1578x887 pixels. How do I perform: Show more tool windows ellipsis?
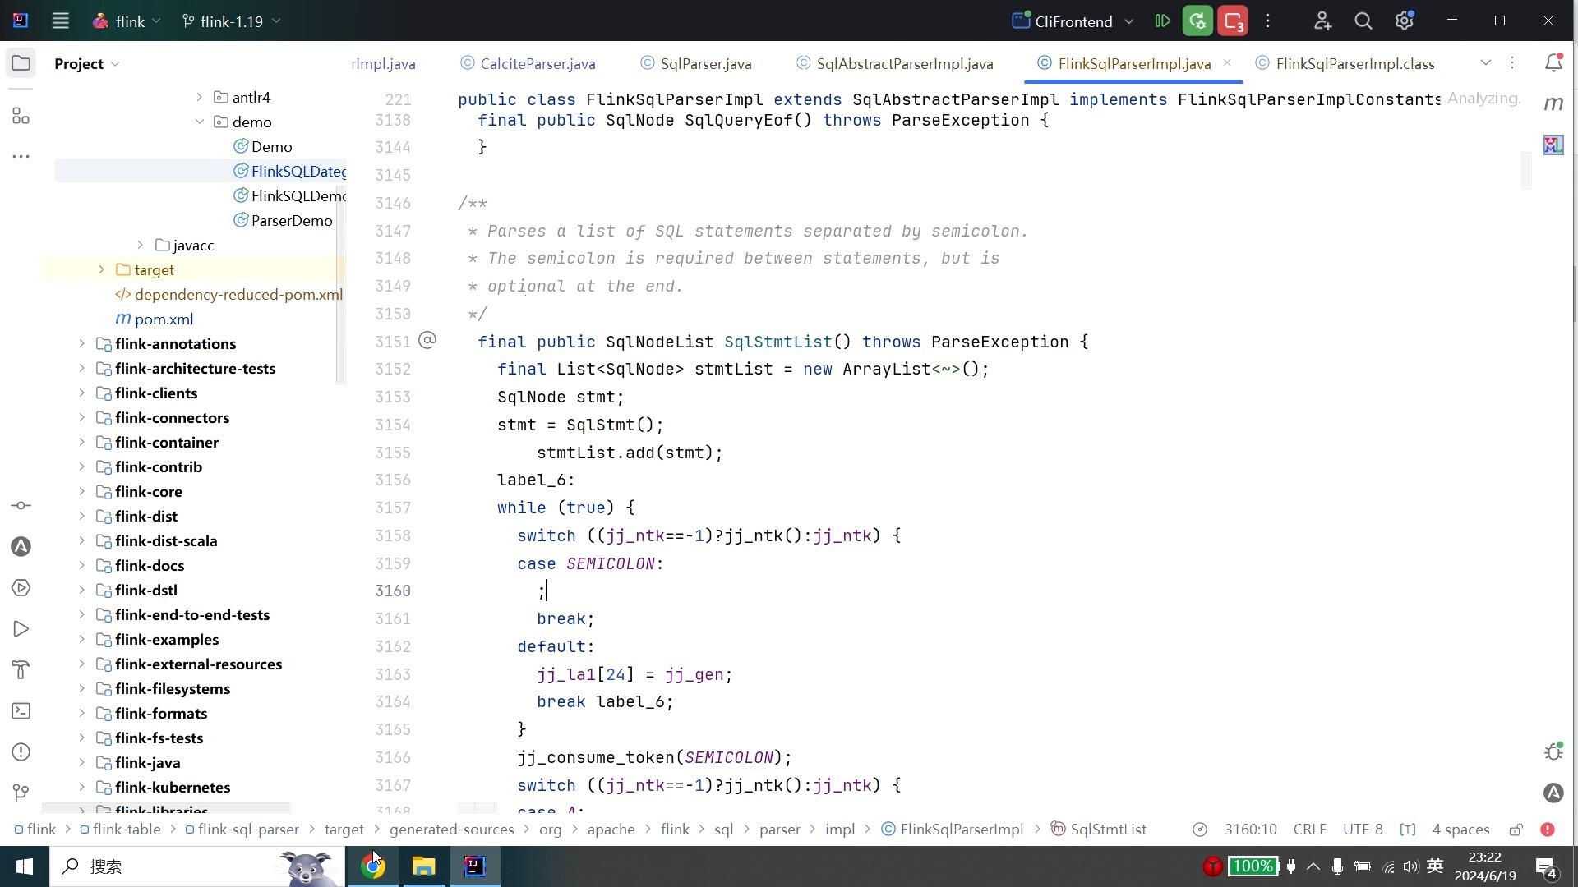pyautogui.click(x=21, y=156)
